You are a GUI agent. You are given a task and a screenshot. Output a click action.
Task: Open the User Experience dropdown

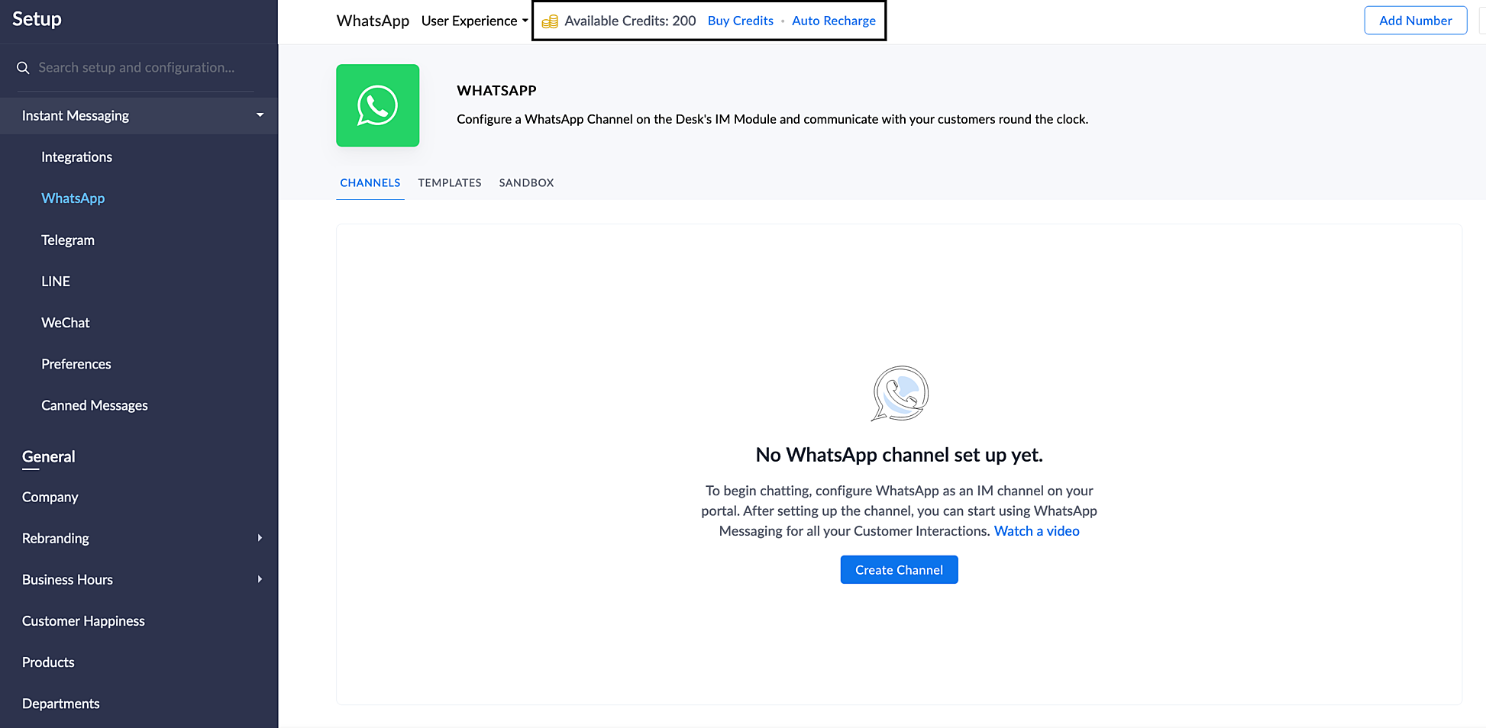(474, 21)
